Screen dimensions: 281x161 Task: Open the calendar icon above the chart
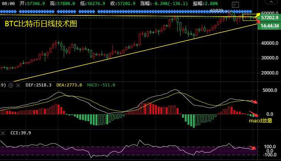coord(235,5)
